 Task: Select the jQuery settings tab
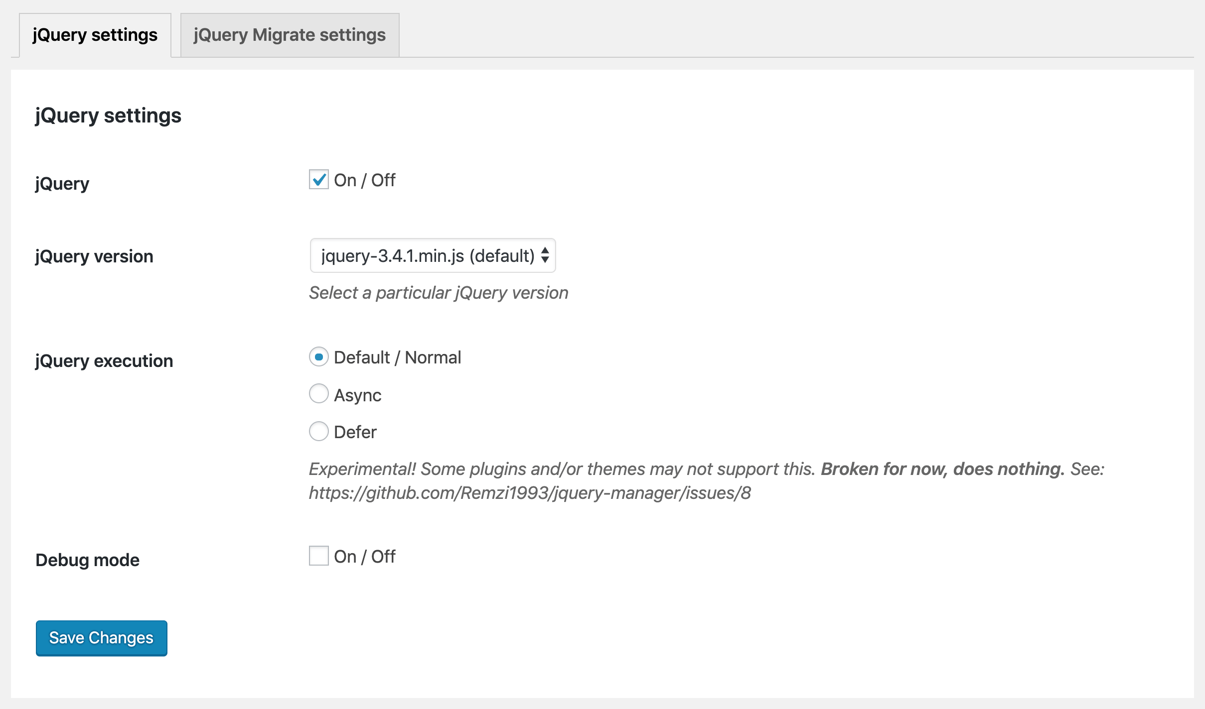tap(95, 35)
